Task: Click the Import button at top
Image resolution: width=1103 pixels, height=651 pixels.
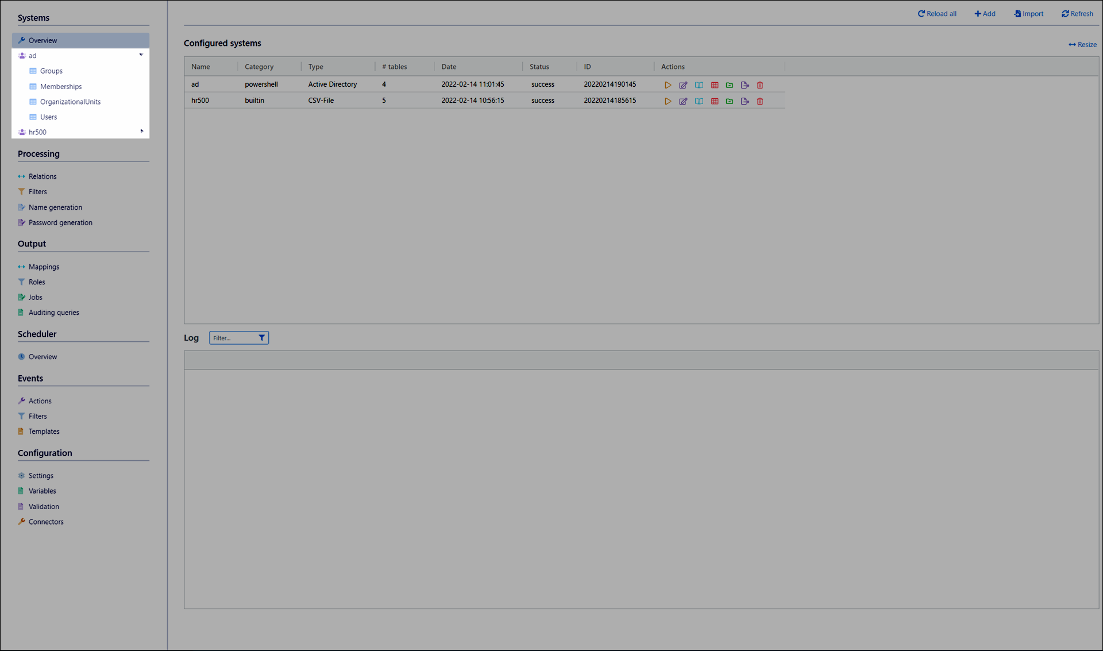Action: (1029, 14)
